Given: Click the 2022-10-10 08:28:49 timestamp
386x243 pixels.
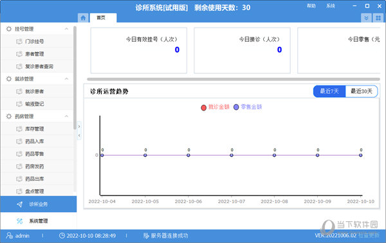Looking at the screenshot, I should 91,236.
